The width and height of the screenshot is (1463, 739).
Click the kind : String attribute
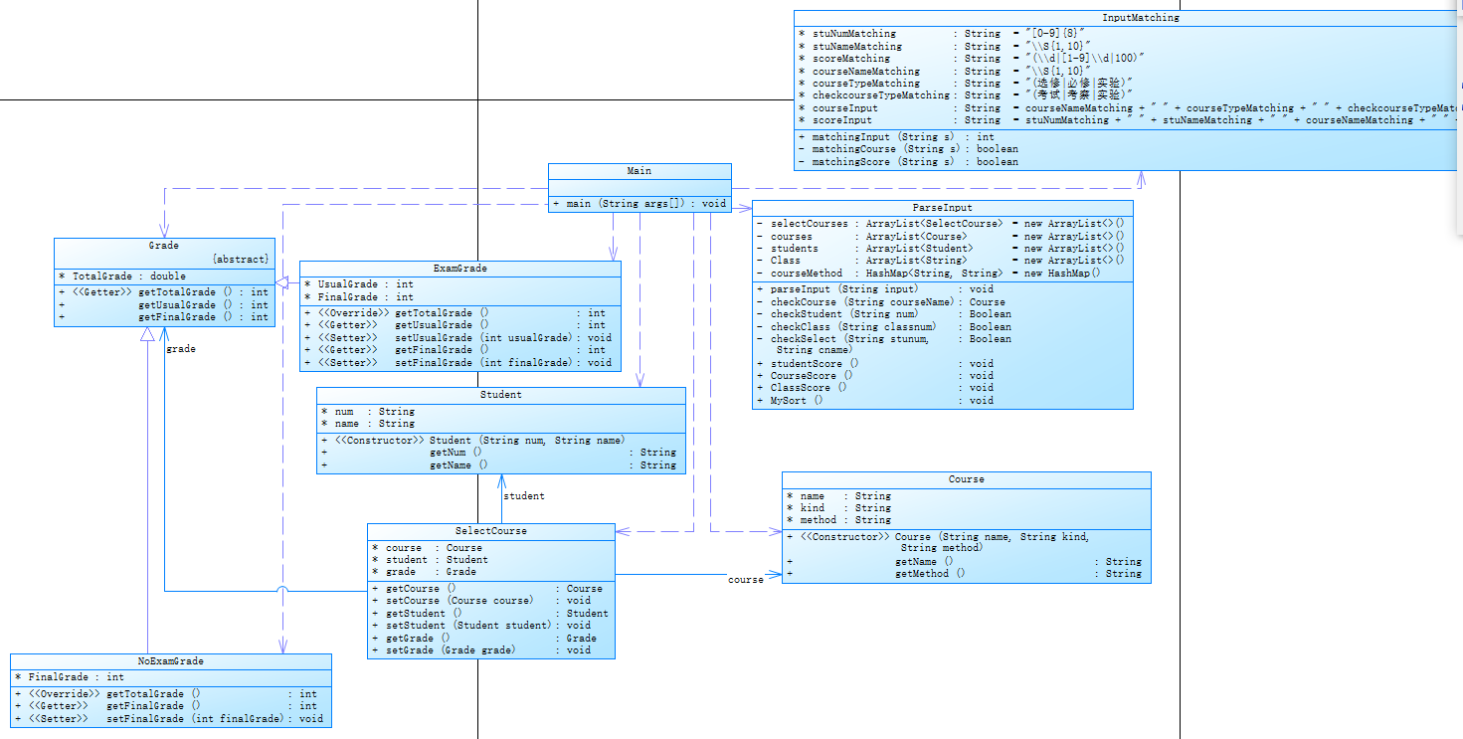(839, 508)
